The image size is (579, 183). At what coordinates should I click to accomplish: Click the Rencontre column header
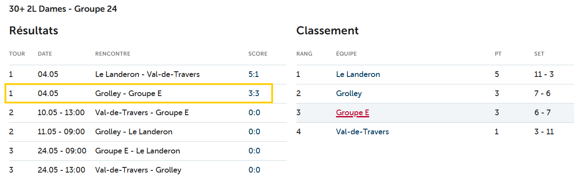coord(113,54)
